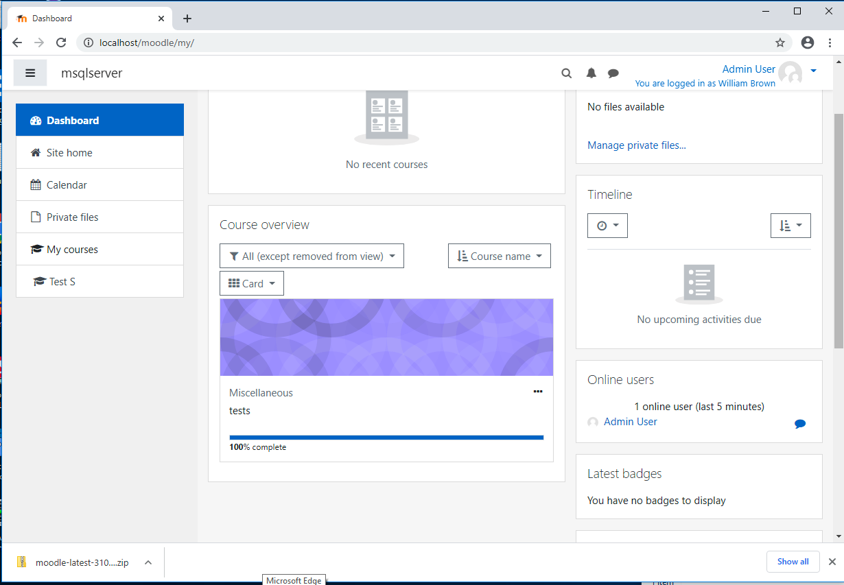Select the Dashboard browser tab

coord(89,19)
